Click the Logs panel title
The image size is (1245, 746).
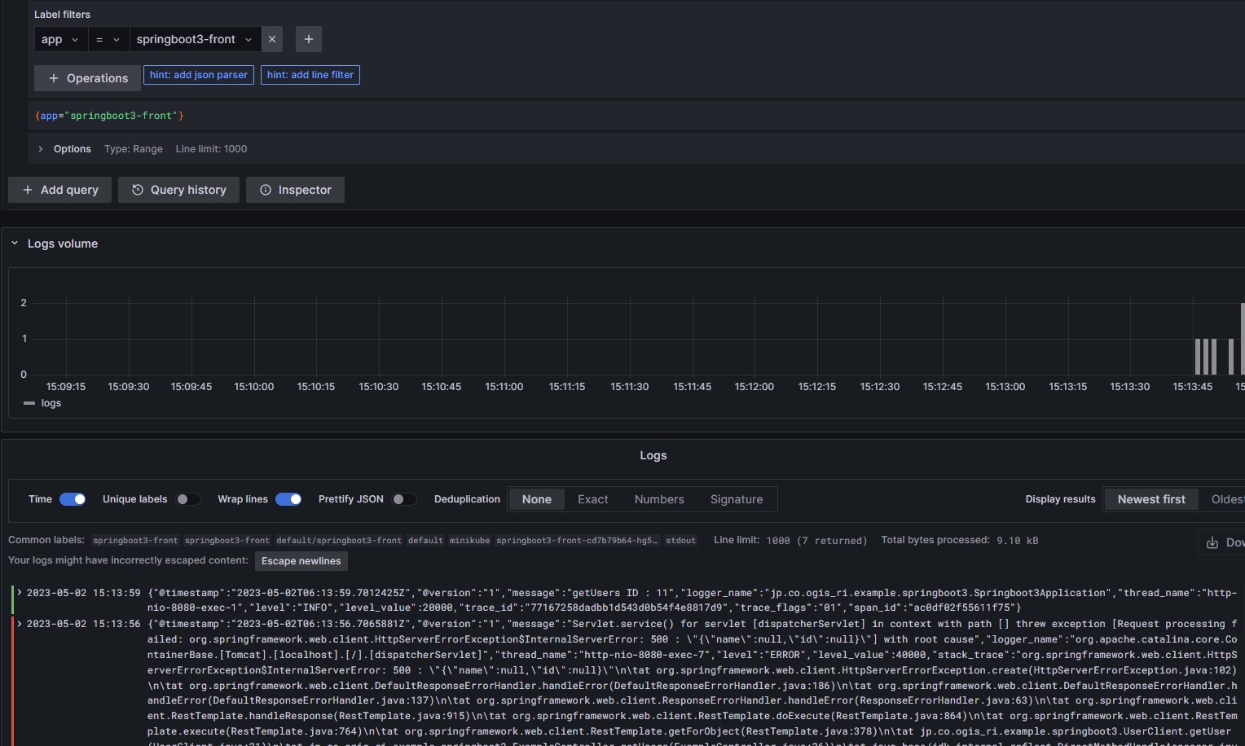tap(653, 455)
